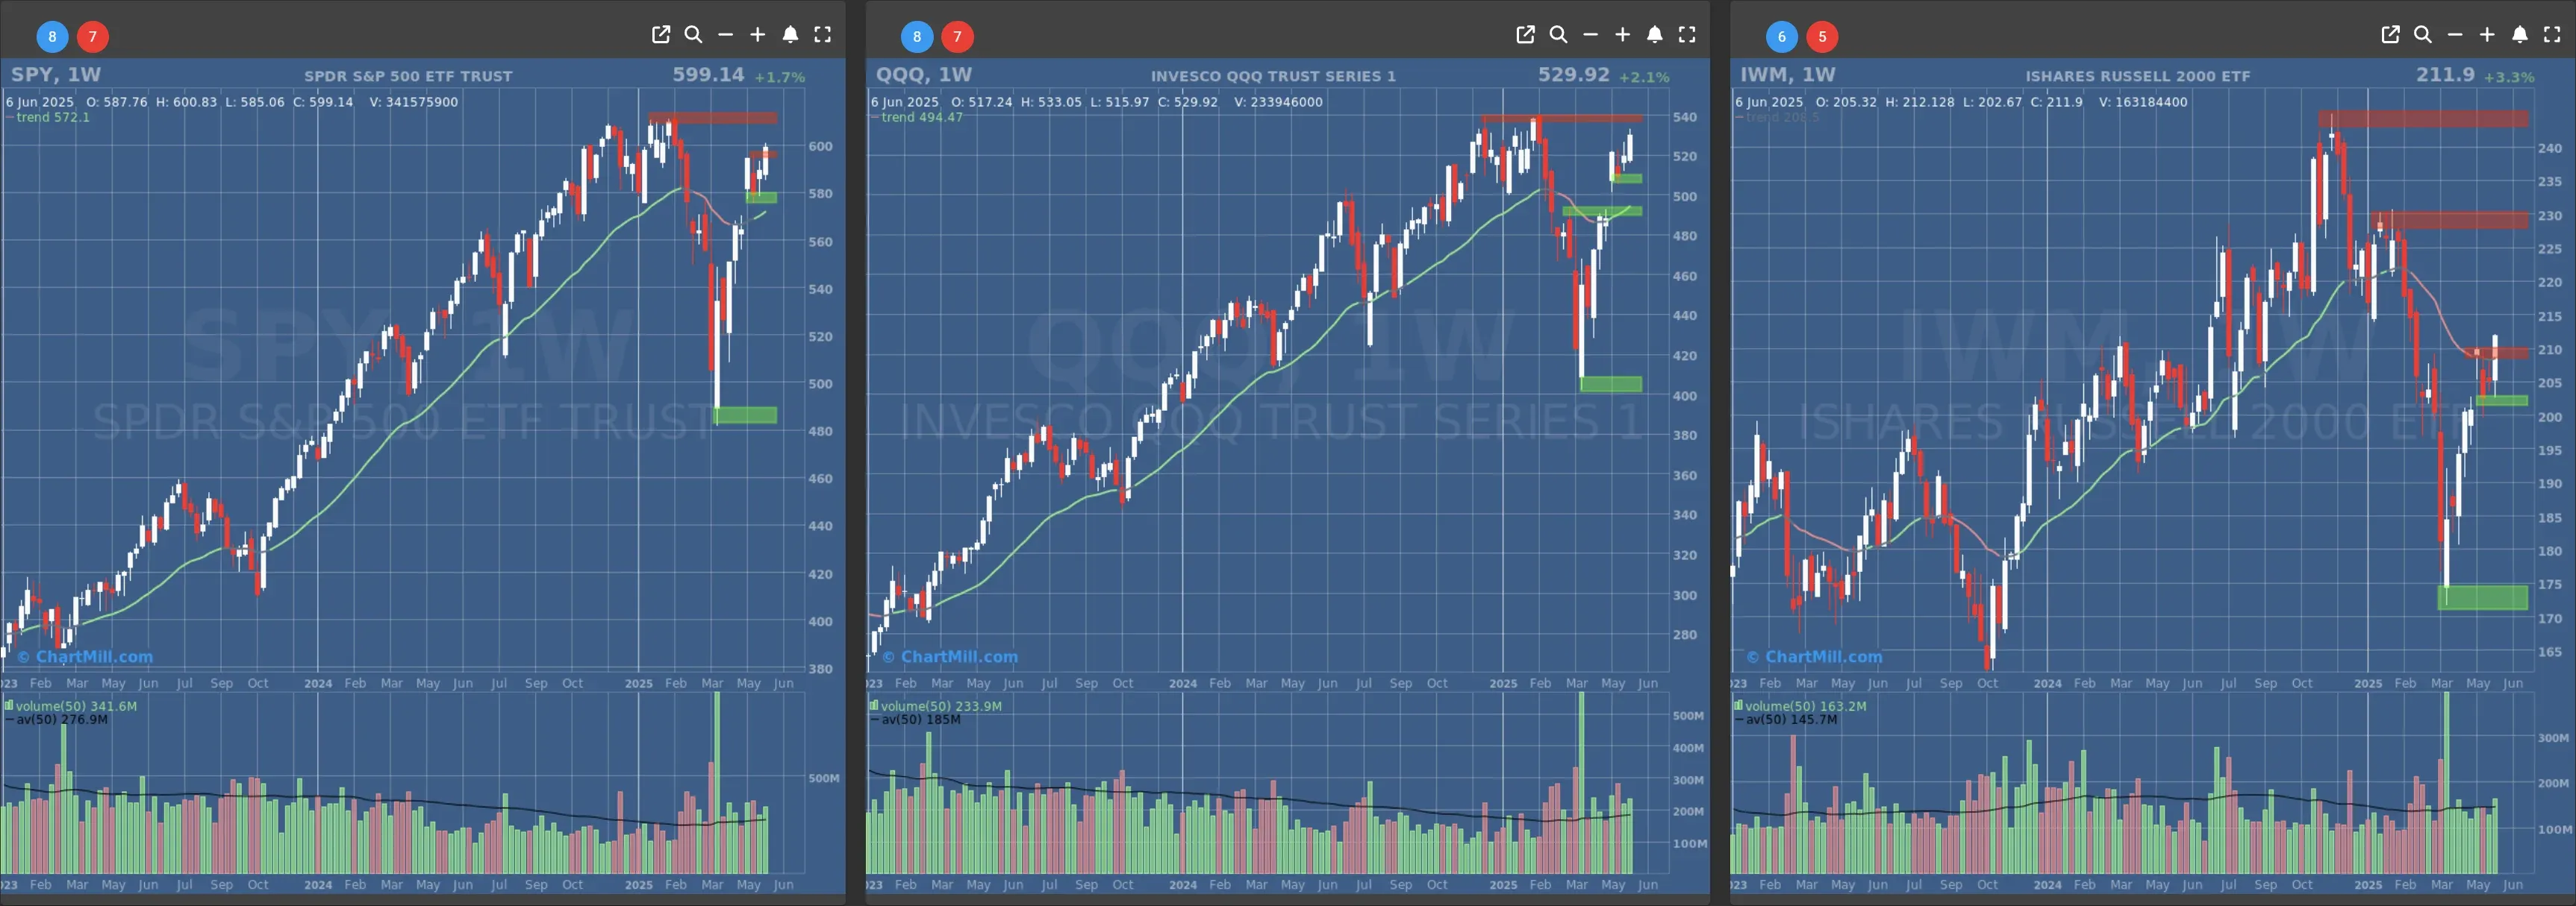Click av(50) 145.7M legend on IWM

click(1786, 719)
